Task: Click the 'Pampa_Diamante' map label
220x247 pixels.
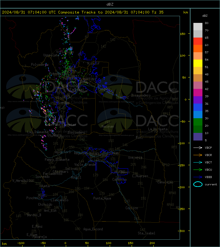Action: (x=57, y=159)
